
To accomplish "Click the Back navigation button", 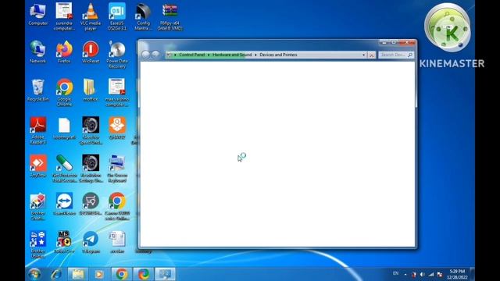I will [x=145, y=55].
